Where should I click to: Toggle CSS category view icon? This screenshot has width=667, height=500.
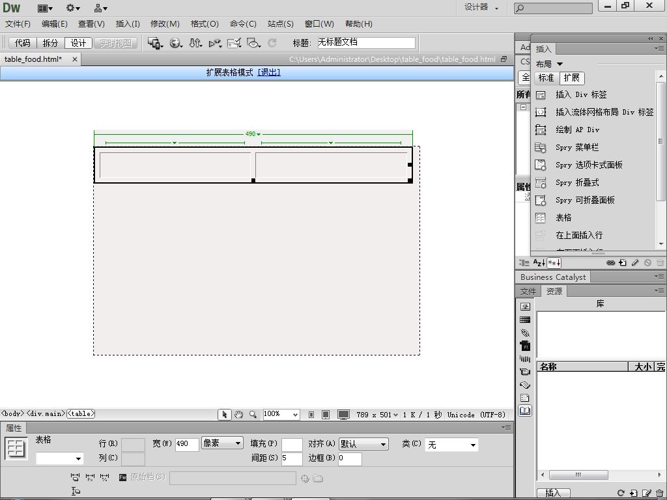[524, 263]
